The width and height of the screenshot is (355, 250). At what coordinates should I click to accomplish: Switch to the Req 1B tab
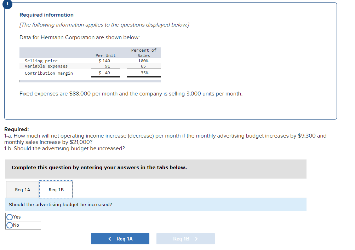pos(56,190)
